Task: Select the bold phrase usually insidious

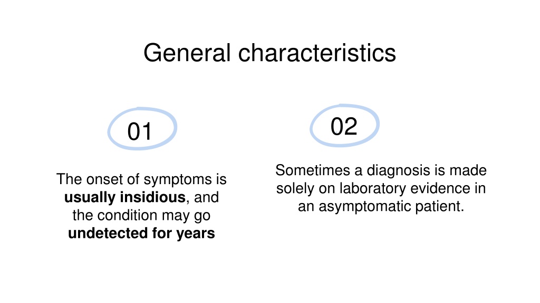Action: [125, 197]
